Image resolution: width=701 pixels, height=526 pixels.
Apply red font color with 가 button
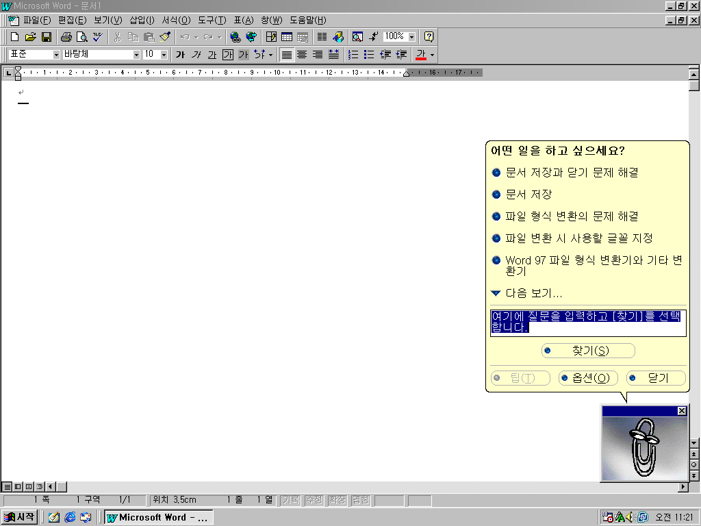pyautogui.click(x=421, y=55)
